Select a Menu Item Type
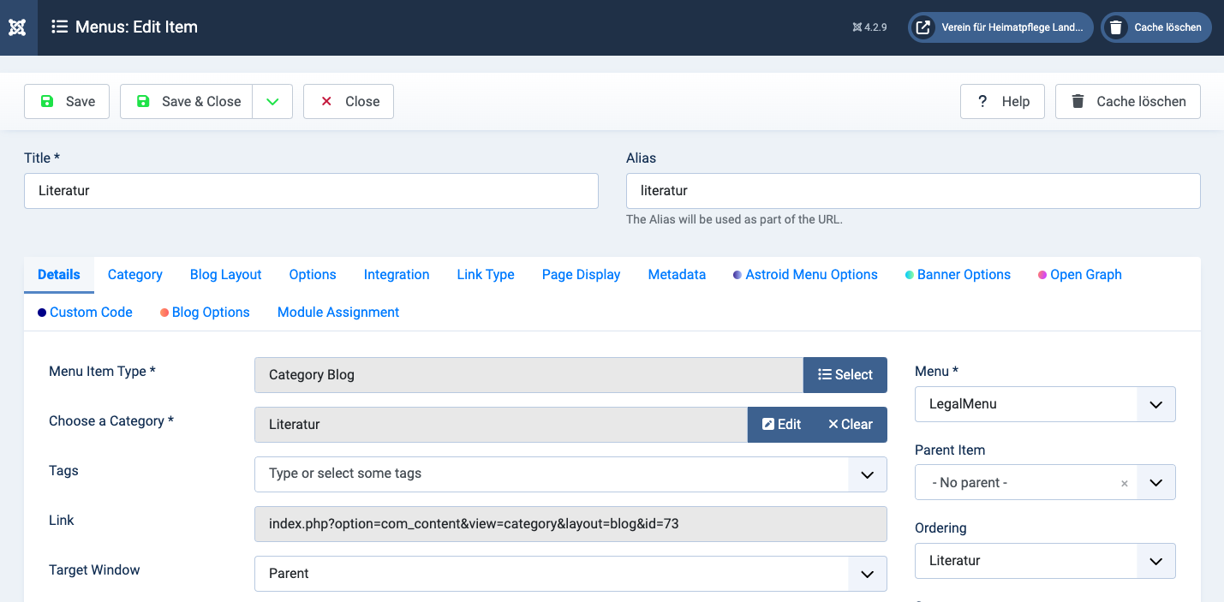 pyautogui.click(x=845, y=375)
